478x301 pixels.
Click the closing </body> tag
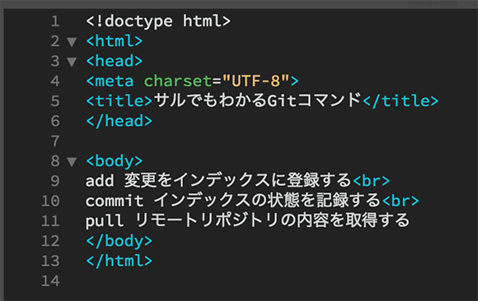pyautogui.click(x=119, y=241)
